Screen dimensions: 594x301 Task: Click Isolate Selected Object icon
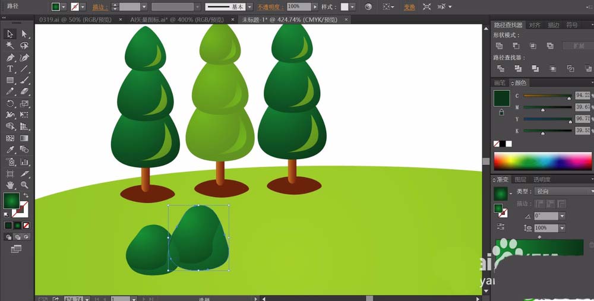point(426,7)
